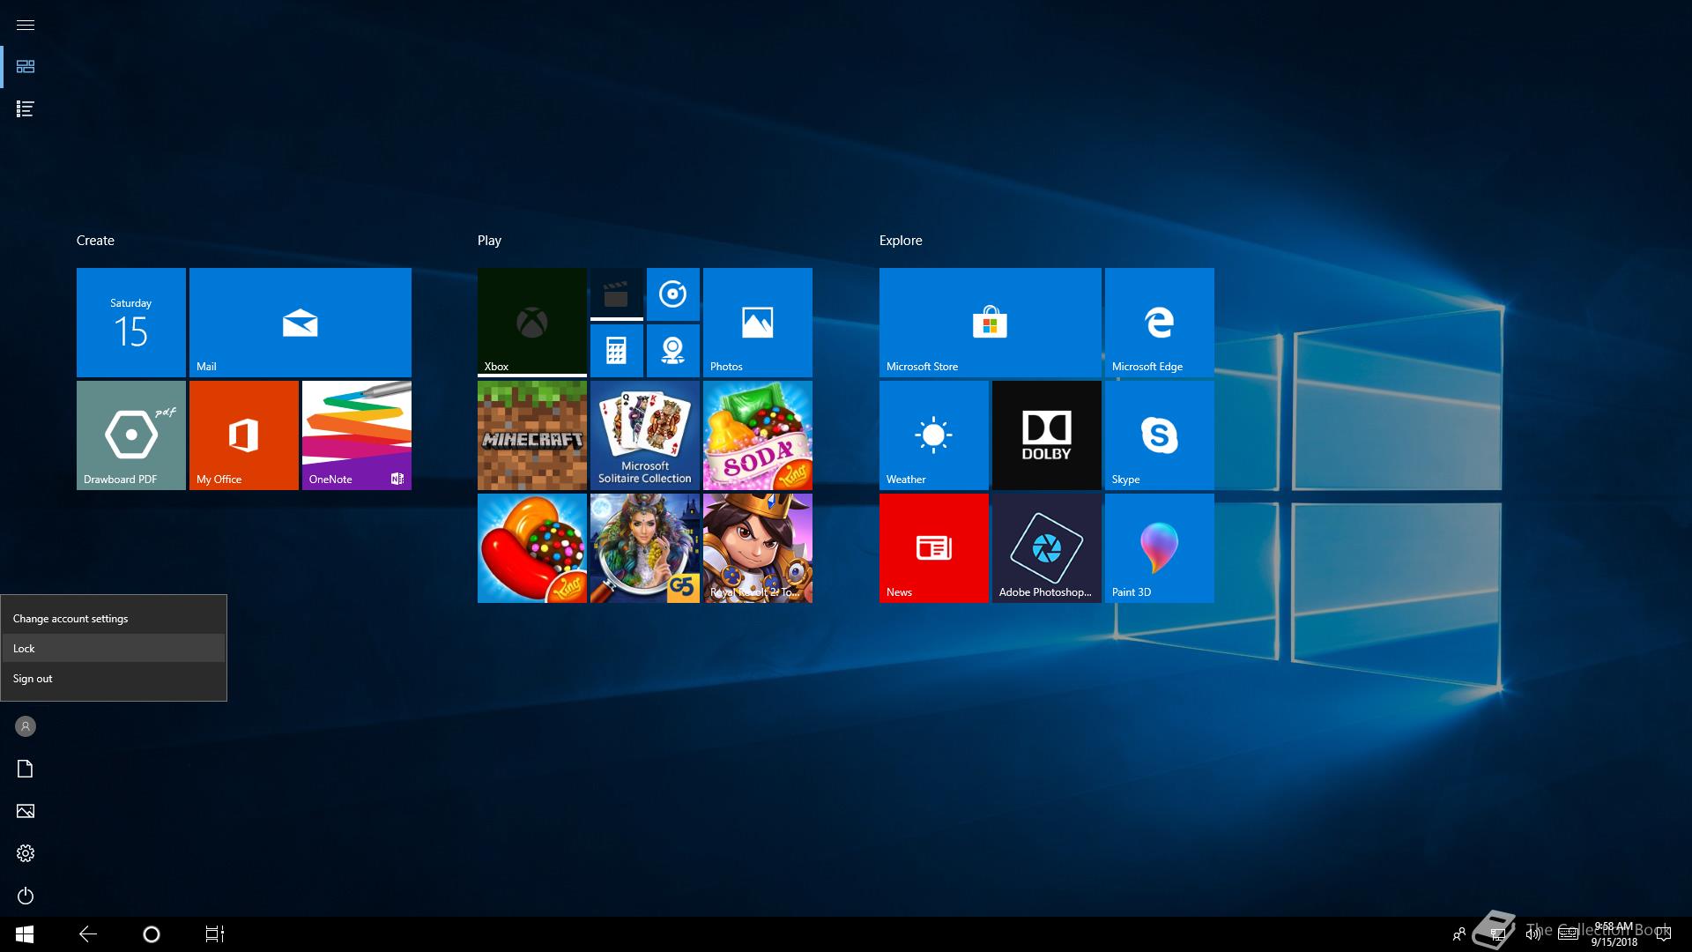The image size is (1692, 952).
Task: Launch the Microsoft Edge tile
Action: pos(1160,323)
